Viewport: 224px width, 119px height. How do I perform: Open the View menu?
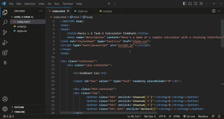point(41,4)
